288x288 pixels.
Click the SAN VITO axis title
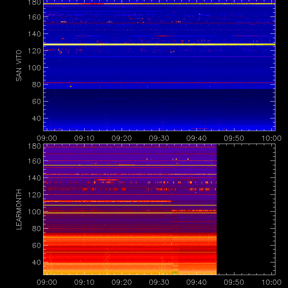point(19,66)
